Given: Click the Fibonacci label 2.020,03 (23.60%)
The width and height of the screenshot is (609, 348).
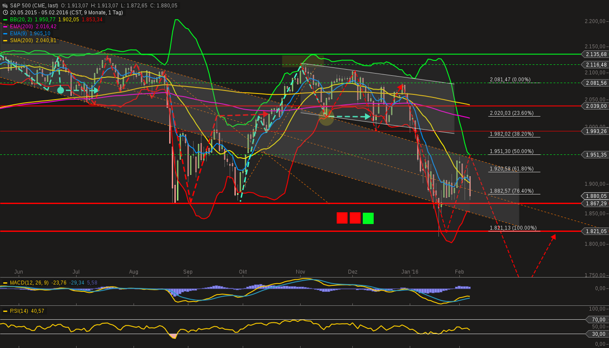Looking at the screenshot, I should point(512,113).
